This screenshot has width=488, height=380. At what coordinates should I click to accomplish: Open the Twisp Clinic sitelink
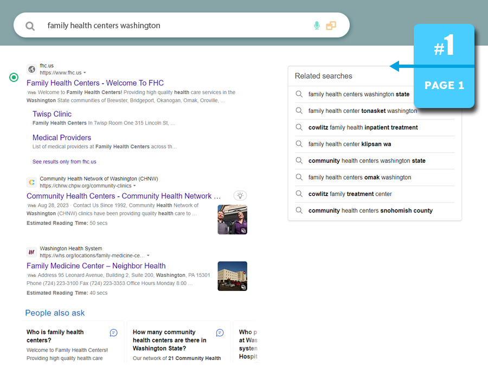click(x=52, y=114)
